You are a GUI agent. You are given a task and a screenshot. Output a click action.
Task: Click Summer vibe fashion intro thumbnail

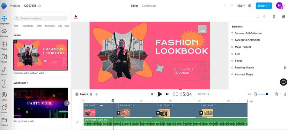pyautogui.click(x=40, y=55)
